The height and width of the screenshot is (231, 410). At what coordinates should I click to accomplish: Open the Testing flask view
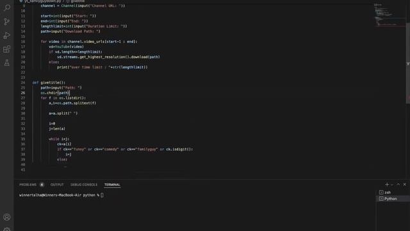tap(7, 63)
